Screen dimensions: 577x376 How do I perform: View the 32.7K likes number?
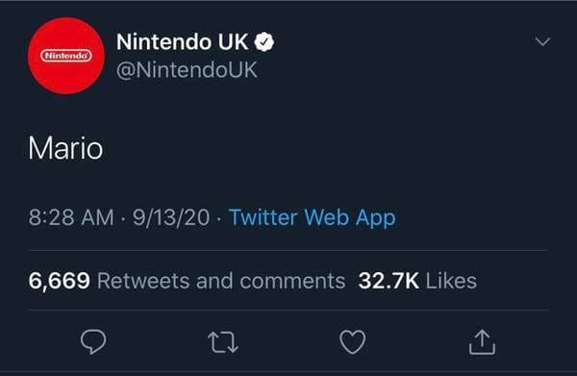(x=389, y=281)
